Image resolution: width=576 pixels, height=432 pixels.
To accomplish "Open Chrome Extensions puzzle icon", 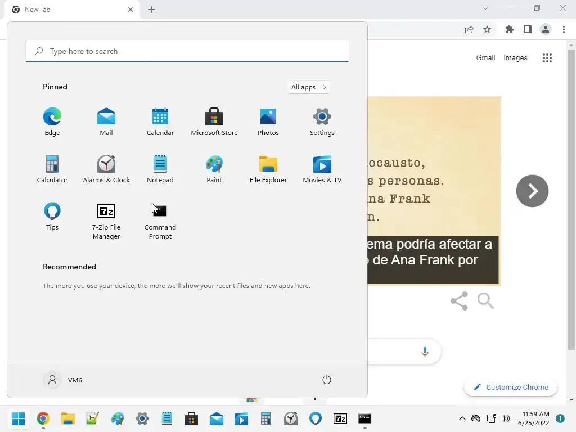I will pos(510,29).
